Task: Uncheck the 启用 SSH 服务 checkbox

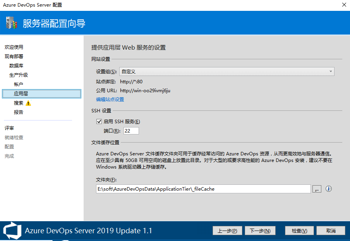Action: [x=99, y=122]
